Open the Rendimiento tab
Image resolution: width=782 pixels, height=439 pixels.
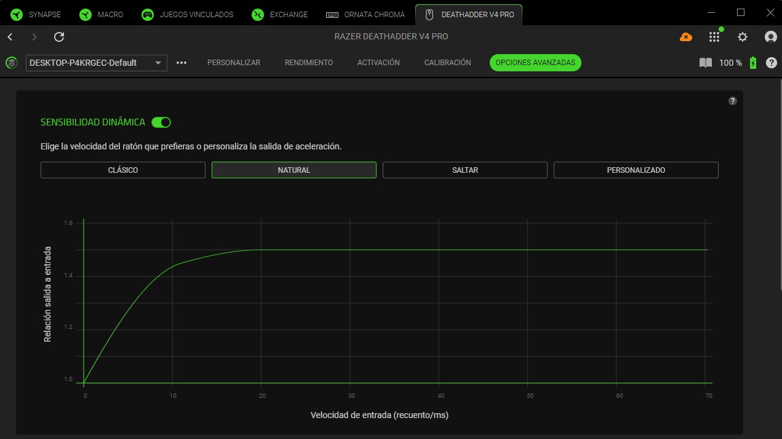point(309,63)
